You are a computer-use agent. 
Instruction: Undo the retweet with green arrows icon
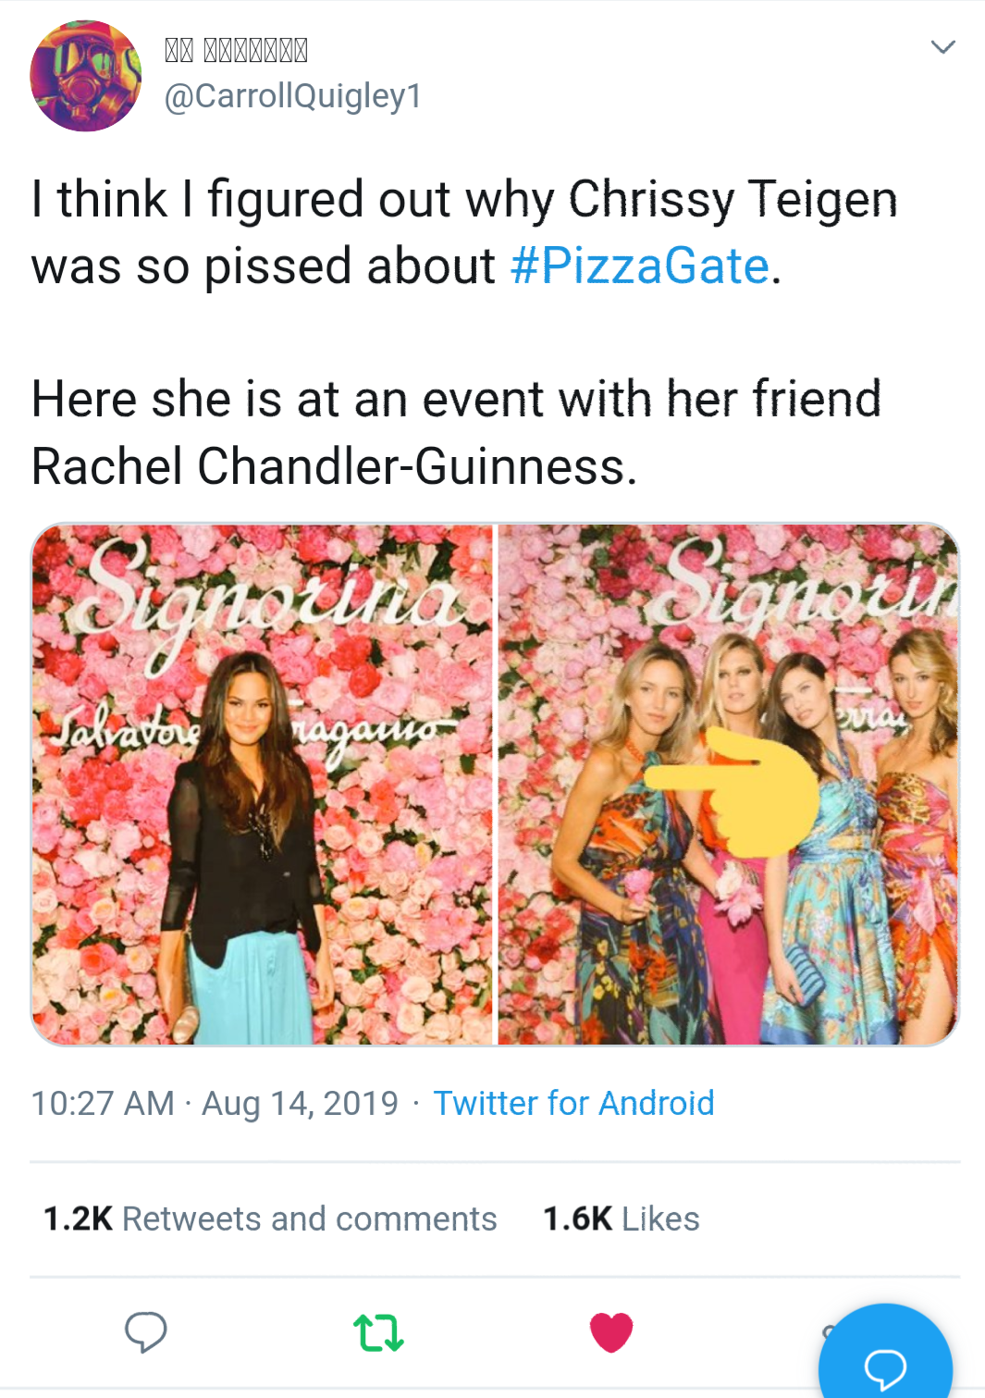pos(378,1333)
